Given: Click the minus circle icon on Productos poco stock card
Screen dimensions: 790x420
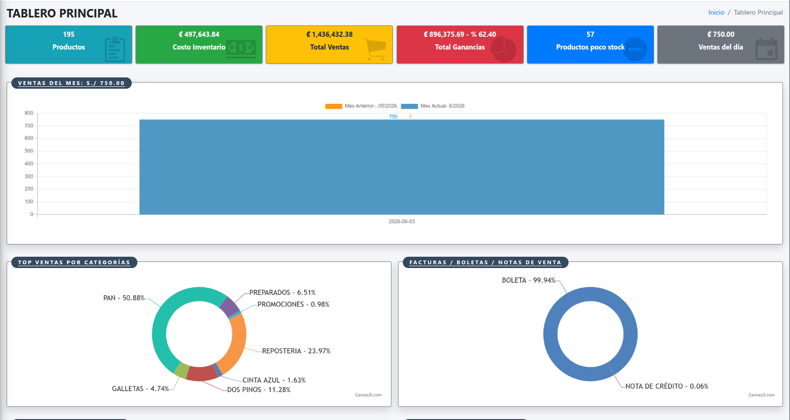Looking at the screenshot, I should tap(635, 49).
